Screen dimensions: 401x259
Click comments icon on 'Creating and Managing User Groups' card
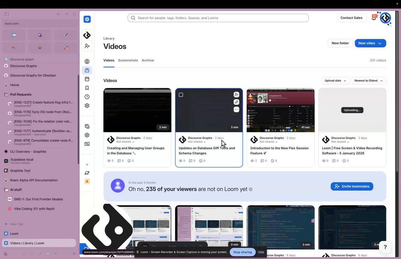pos(119,161)
